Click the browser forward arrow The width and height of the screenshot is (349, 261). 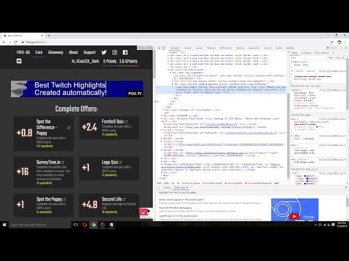10,42
